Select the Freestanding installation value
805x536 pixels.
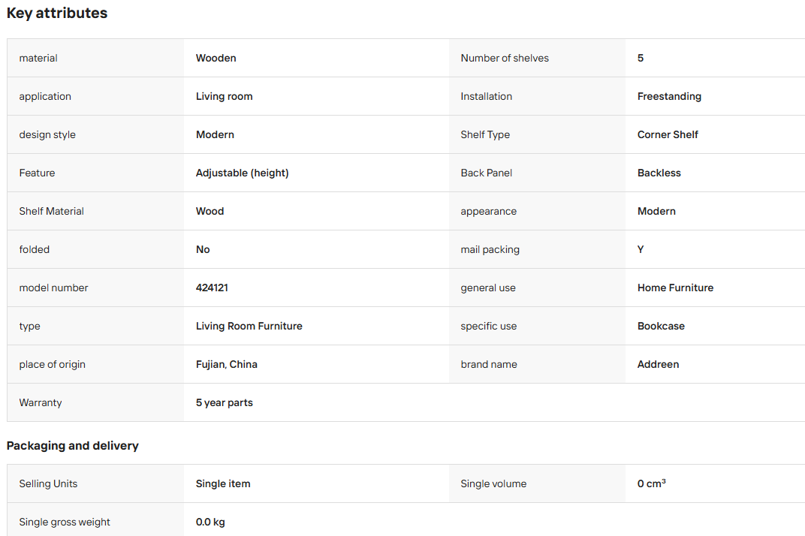[669, 96]
